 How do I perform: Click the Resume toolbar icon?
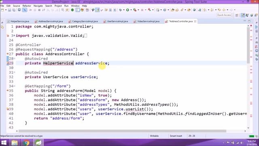coord(30,10)
